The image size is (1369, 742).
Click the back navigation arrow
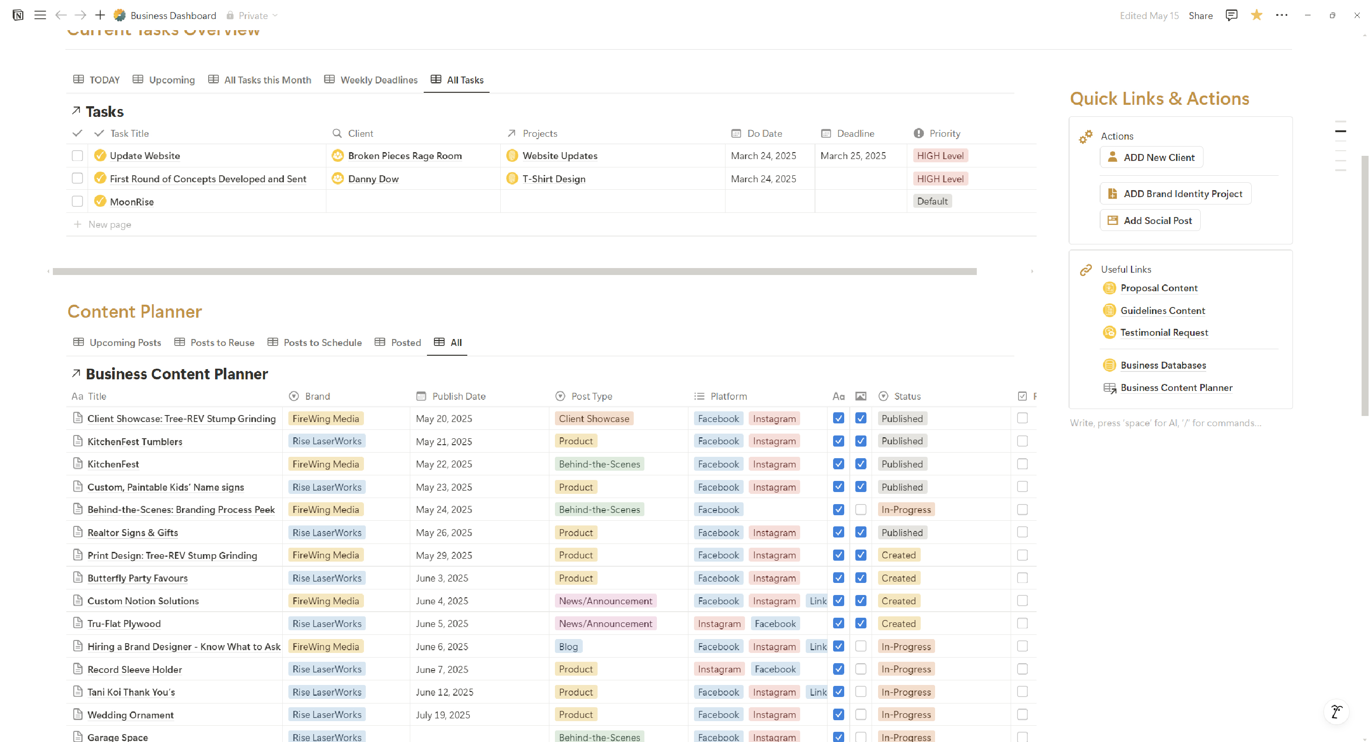click(61, 15)
